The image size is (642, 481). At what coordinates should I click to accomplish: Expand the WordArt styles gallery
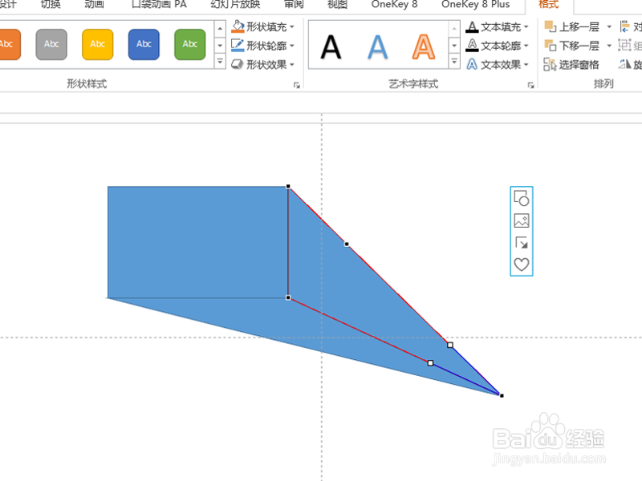pyautogui.click(x=454, y=62)
